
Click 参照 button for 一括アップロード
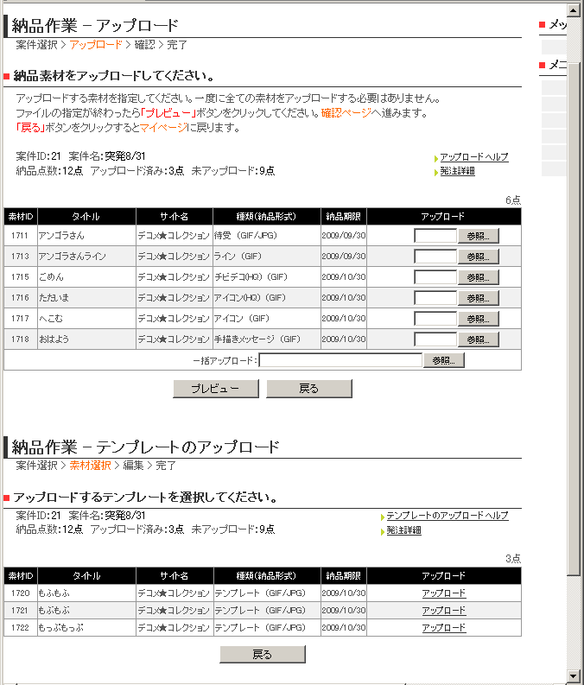[x=443, y=361]
